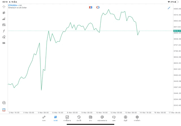The width and height of the screenshot is (181, 126).
Task: Open the indicators list icon
Action: pyautogui.click(x=4, y=19)
